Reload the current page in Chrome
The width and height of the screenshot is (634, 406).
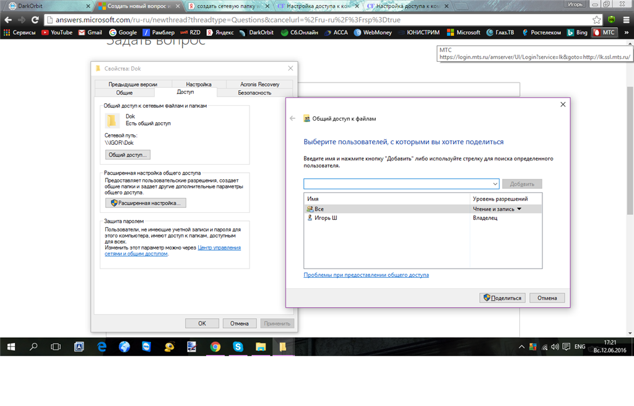point(35,20)
